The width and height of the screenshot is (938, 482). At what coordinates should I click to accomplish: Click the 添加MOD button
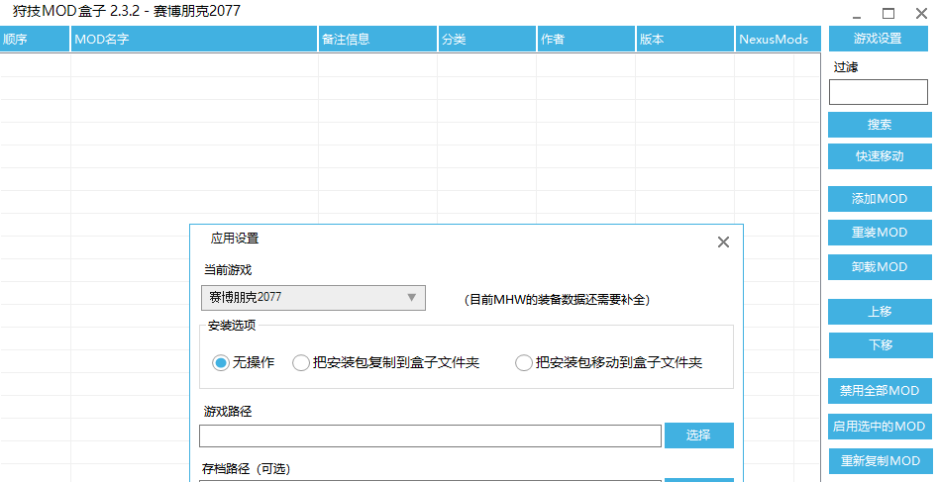pos(880,199)
